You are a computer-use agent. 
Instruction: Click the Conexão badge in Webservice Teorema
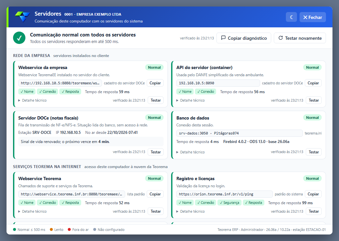click(47, 203)
